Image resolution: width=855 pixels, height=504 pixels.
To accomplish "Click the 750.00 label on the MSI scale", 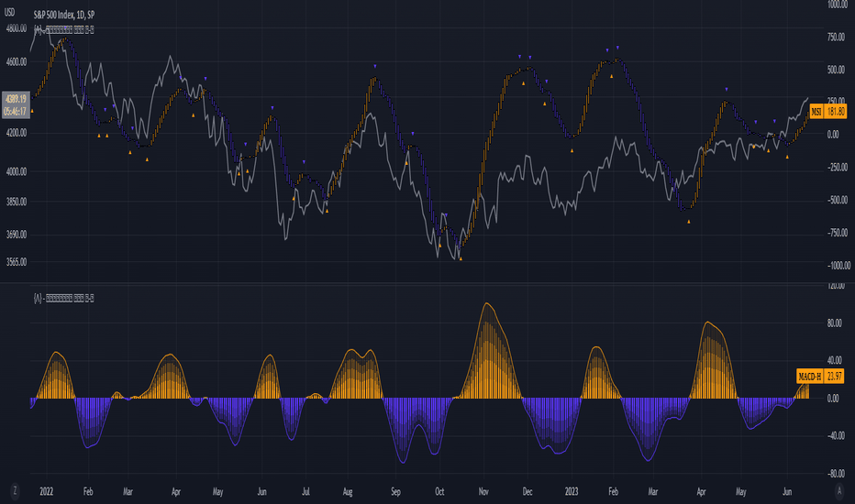I will (x=836, y=37).
